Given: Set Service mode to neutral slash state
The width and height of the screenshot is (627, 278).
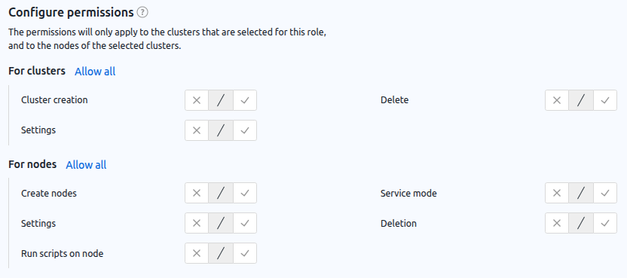Looking at the screenshot, I should click(581, 193).
